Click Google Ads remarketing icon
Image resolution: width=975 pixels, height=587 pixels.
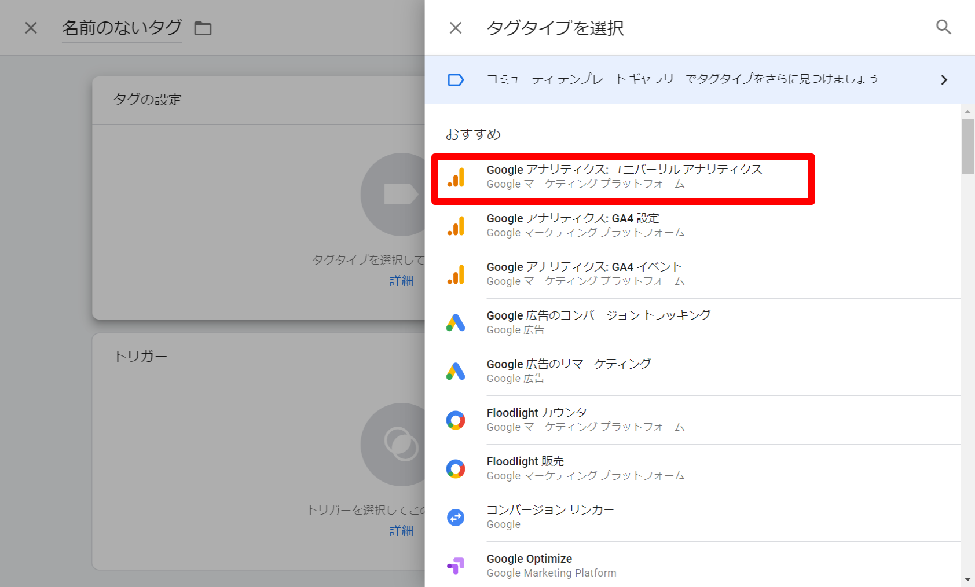tap(456, 372)
